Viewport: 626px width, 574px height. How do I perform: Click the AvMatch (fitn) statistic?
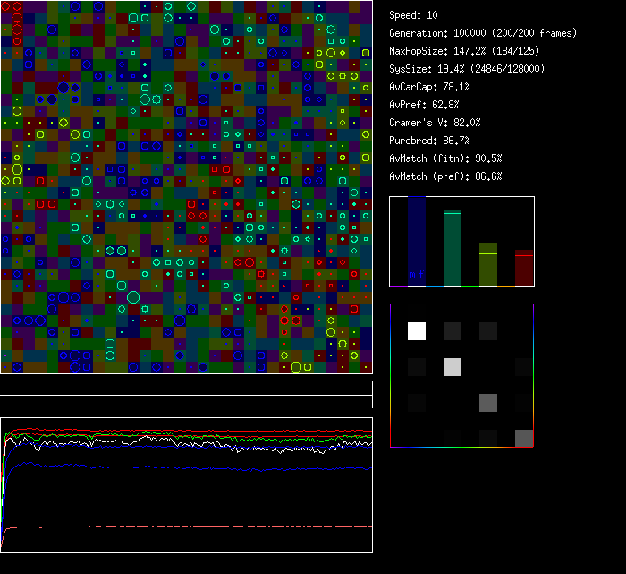[x=446, y=158]
